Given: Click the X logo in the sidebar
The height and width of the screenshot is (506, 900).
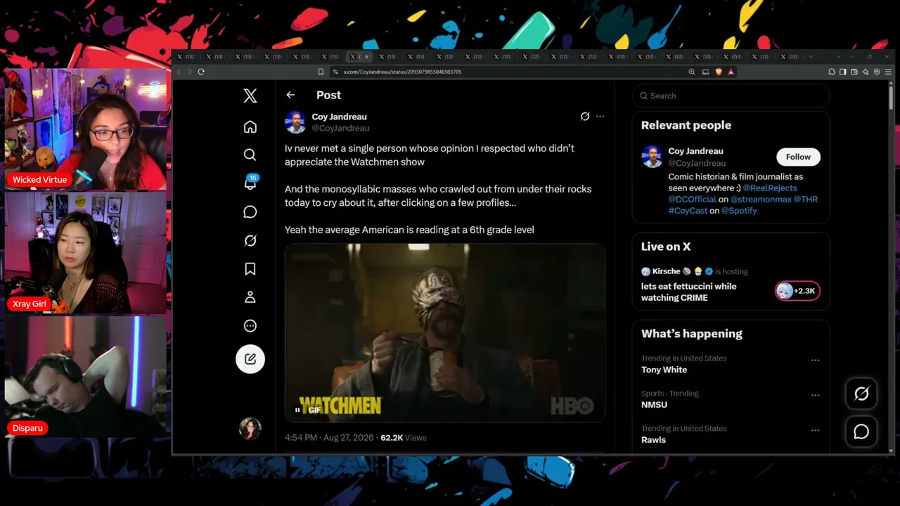Looking at the screenshot, I should point(250,96).
